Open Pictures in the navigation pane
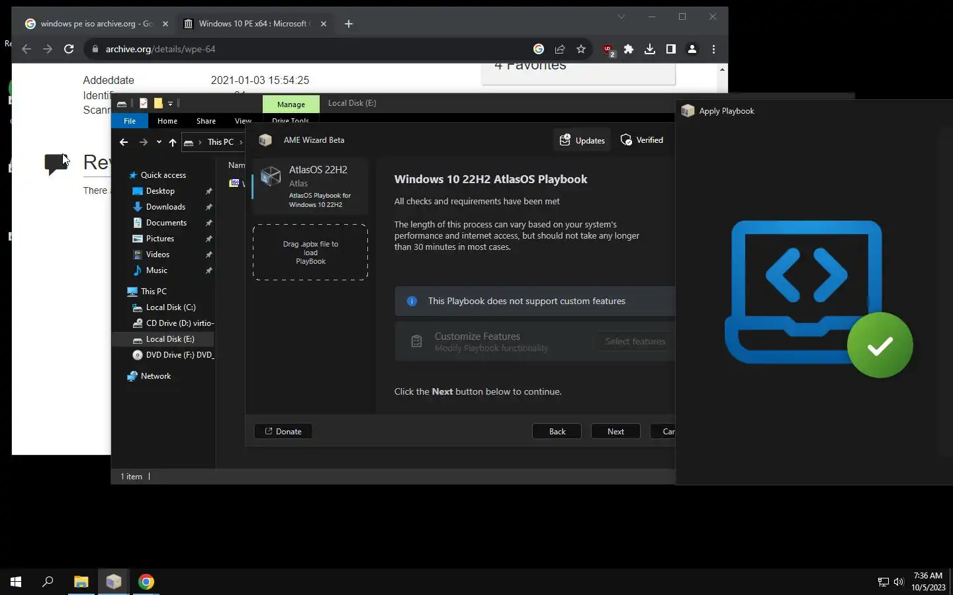The width and height of the screenshot is (953, 595). 160,239
